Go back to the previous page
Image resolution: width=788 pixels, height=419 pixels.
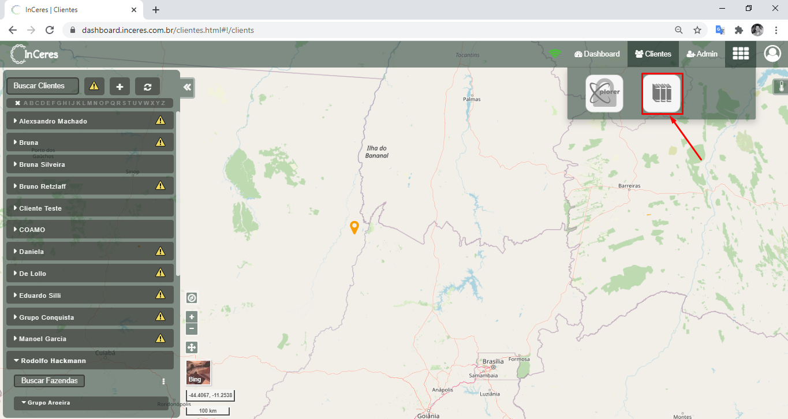pos(13,30)
